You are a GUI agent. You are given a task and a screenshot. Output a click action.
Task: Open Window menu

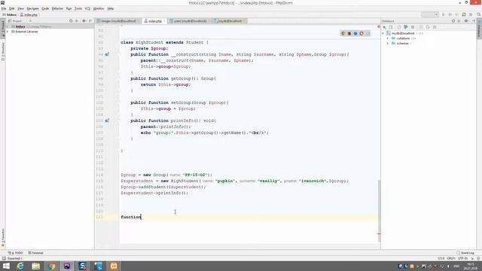point(99,8)
